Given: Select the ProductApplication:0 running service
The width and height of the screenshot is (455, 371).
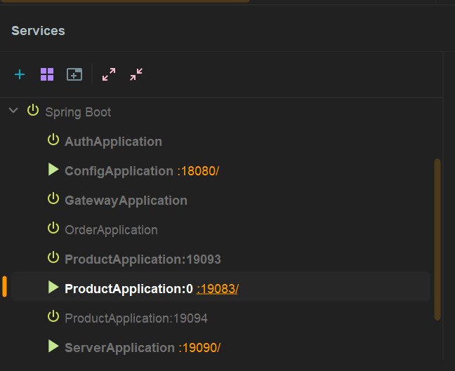Looking at the screenshot, I should (x=220, y=287).
